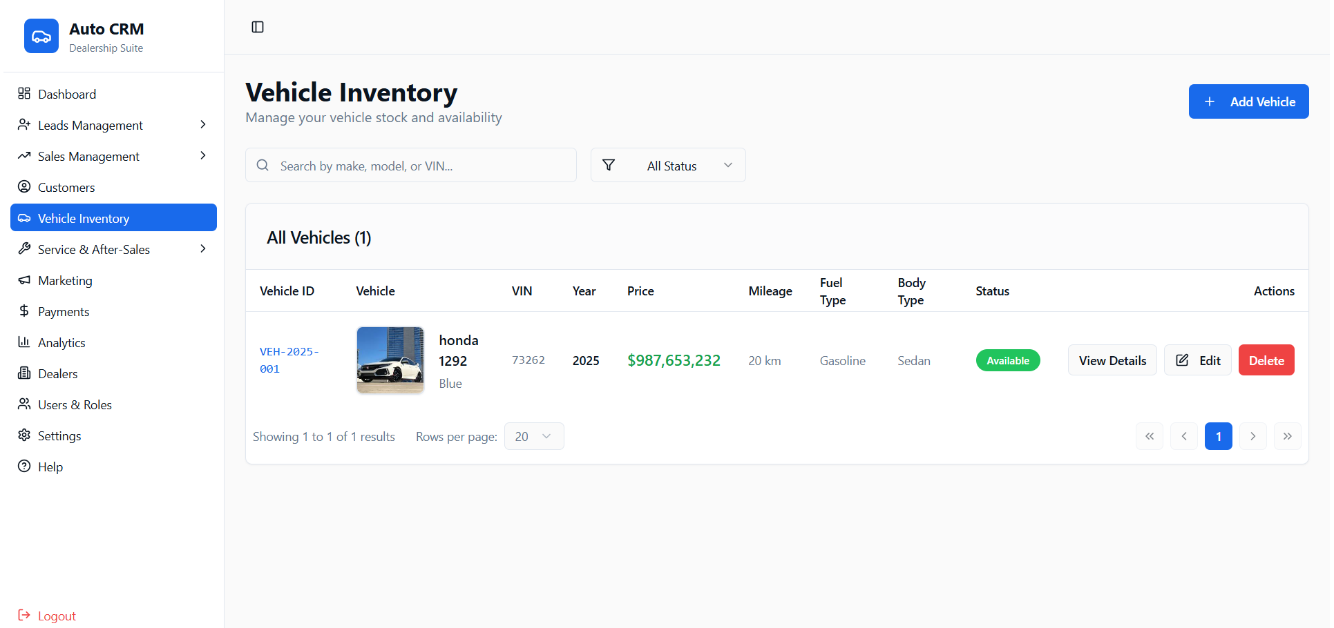The height and width of the screenshot is (628, 1334).
Task: Click the Auto CRM car logo
Action: tap(41, 36)
